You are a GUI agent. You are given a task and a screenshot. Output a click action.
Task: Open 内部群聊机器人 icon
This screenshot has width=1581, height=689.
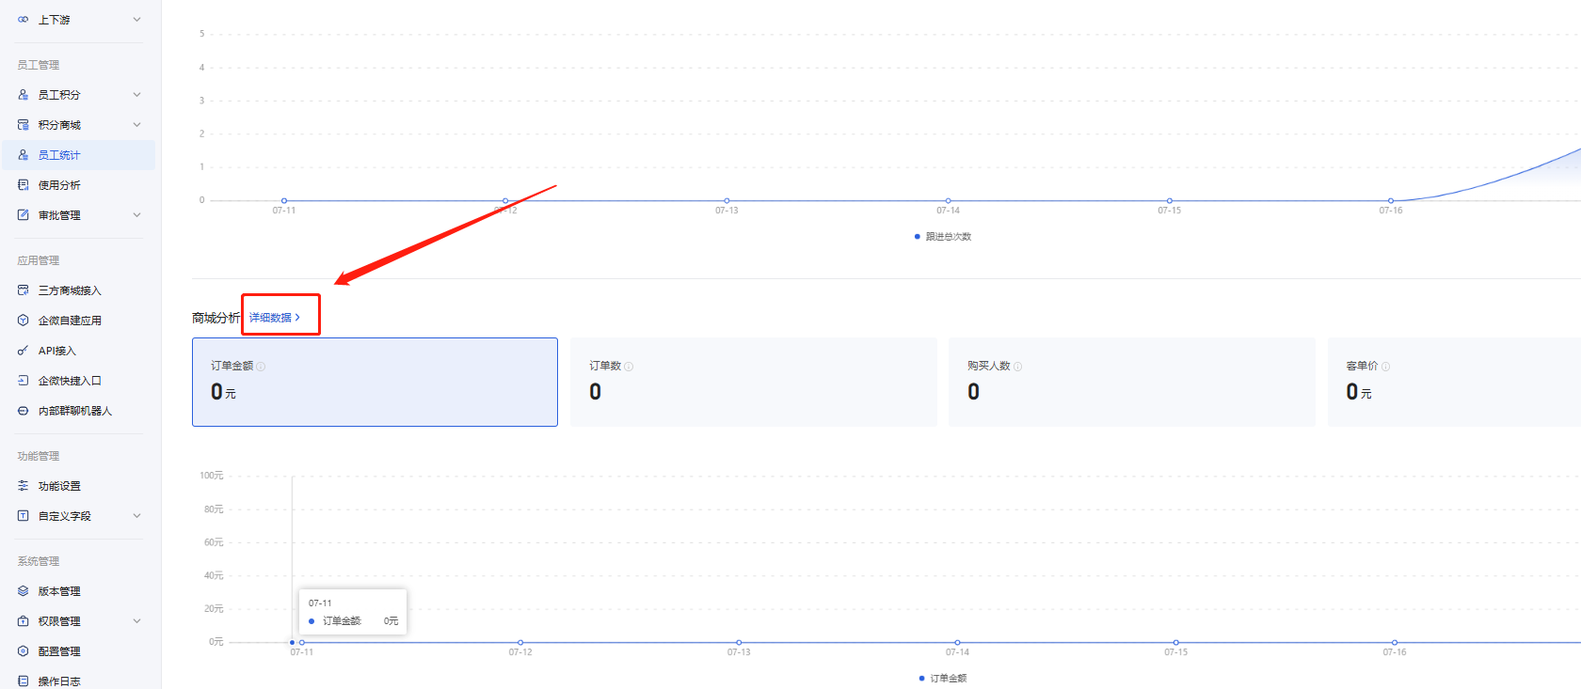point(24,411)
